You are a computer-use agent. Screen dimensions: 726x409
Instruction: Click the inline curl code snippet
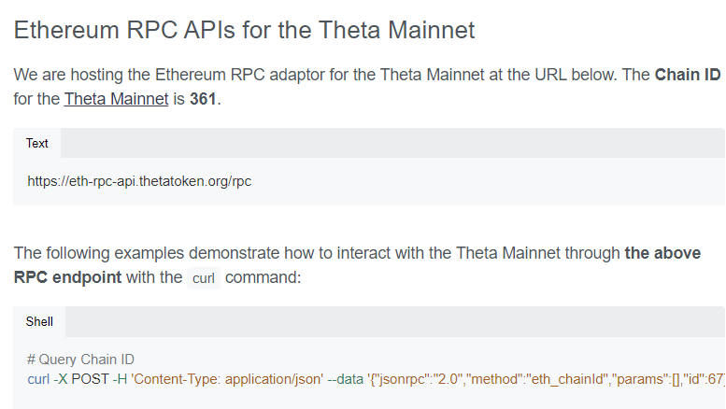pyautogui.click(x=204, y=278)
